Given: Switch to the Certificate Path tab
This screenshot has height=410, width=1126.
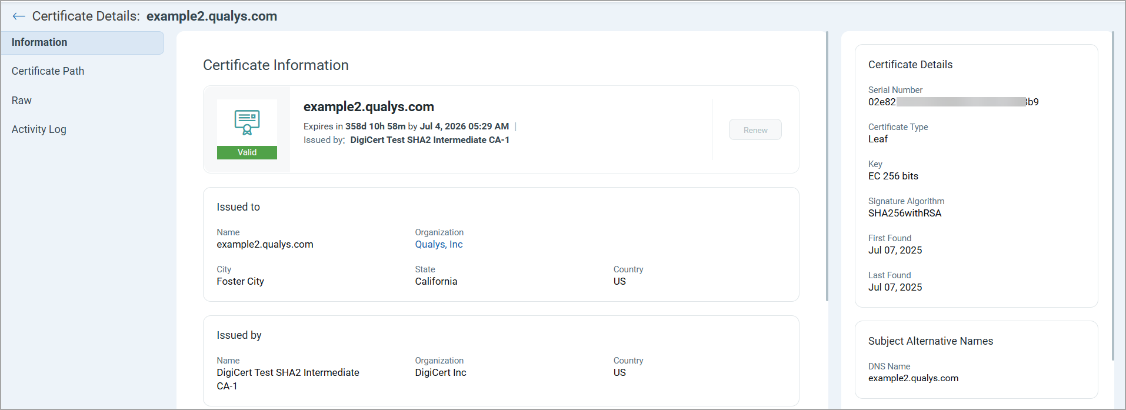Looking at the screenshot, I should coord(48,71).
